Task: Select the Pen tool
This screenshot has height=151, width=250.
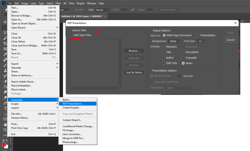Action: coord(5,103)
